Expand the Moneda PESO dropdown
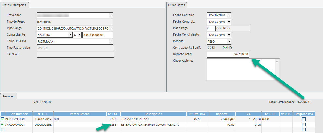This screenshot has height=133, width=323. pos(229,42)
